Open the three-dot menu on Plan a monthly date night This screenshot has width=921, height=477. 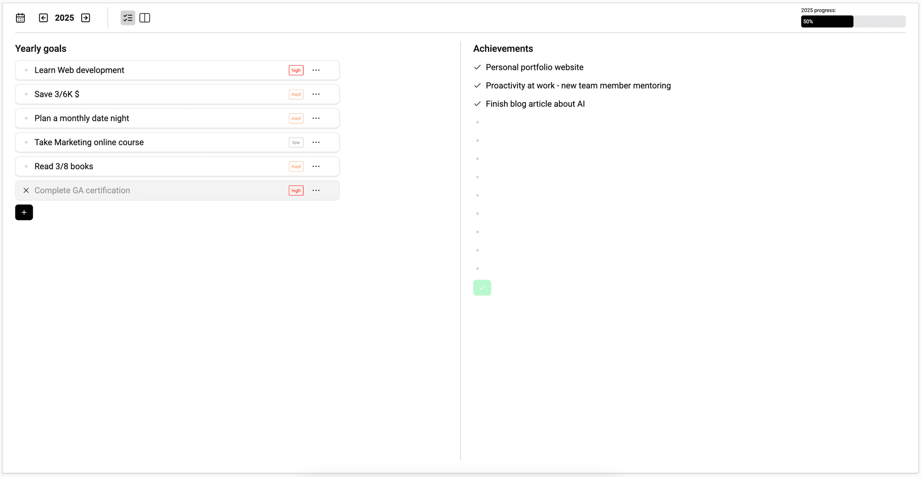coord(316,118)
